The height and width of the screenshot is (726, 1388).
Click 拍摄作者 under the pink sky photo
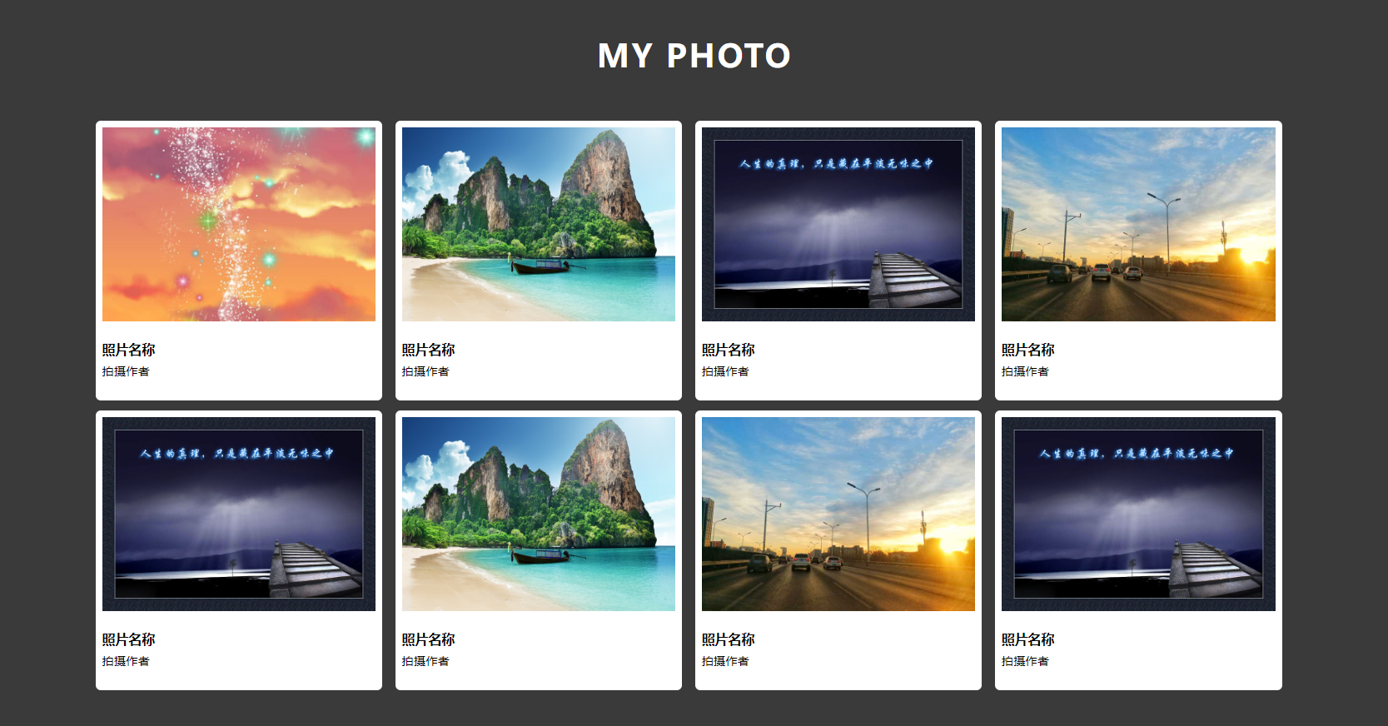pyautogui.click(x=126, y=371)
